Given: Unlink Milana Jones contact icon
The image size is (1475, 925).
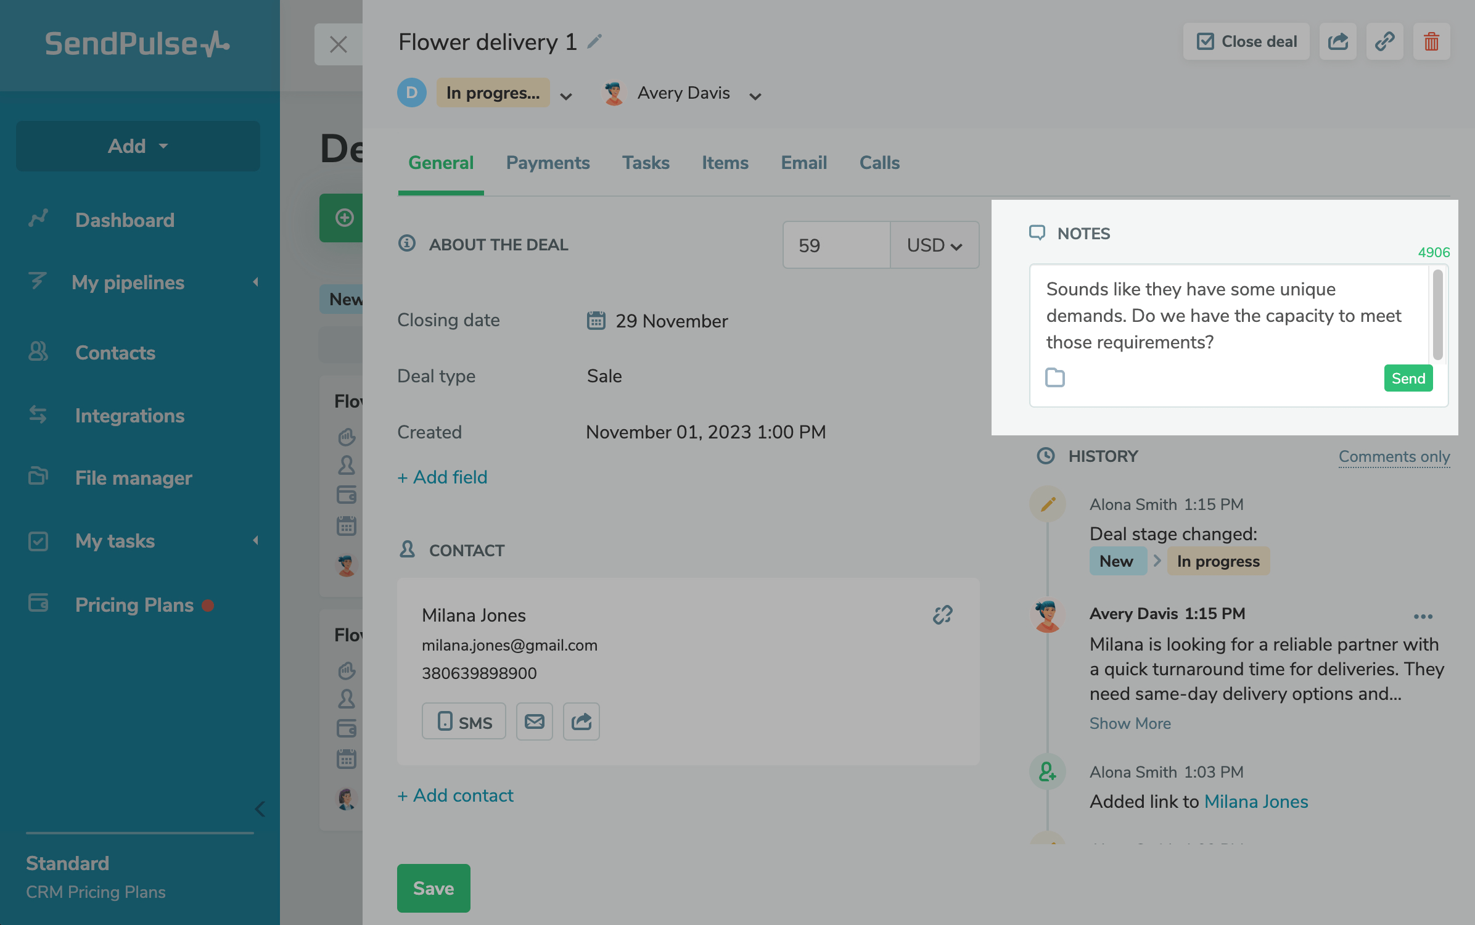Looking at the screenshot, I should click(942, 615).
